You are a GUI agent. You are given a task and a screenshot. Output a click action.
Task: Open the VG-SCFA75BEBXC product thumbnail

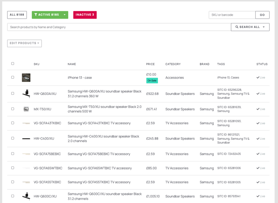point(26,154)
